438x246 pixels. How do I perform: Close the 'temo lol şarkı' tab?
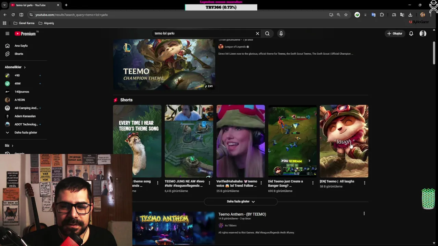(58, 5)
